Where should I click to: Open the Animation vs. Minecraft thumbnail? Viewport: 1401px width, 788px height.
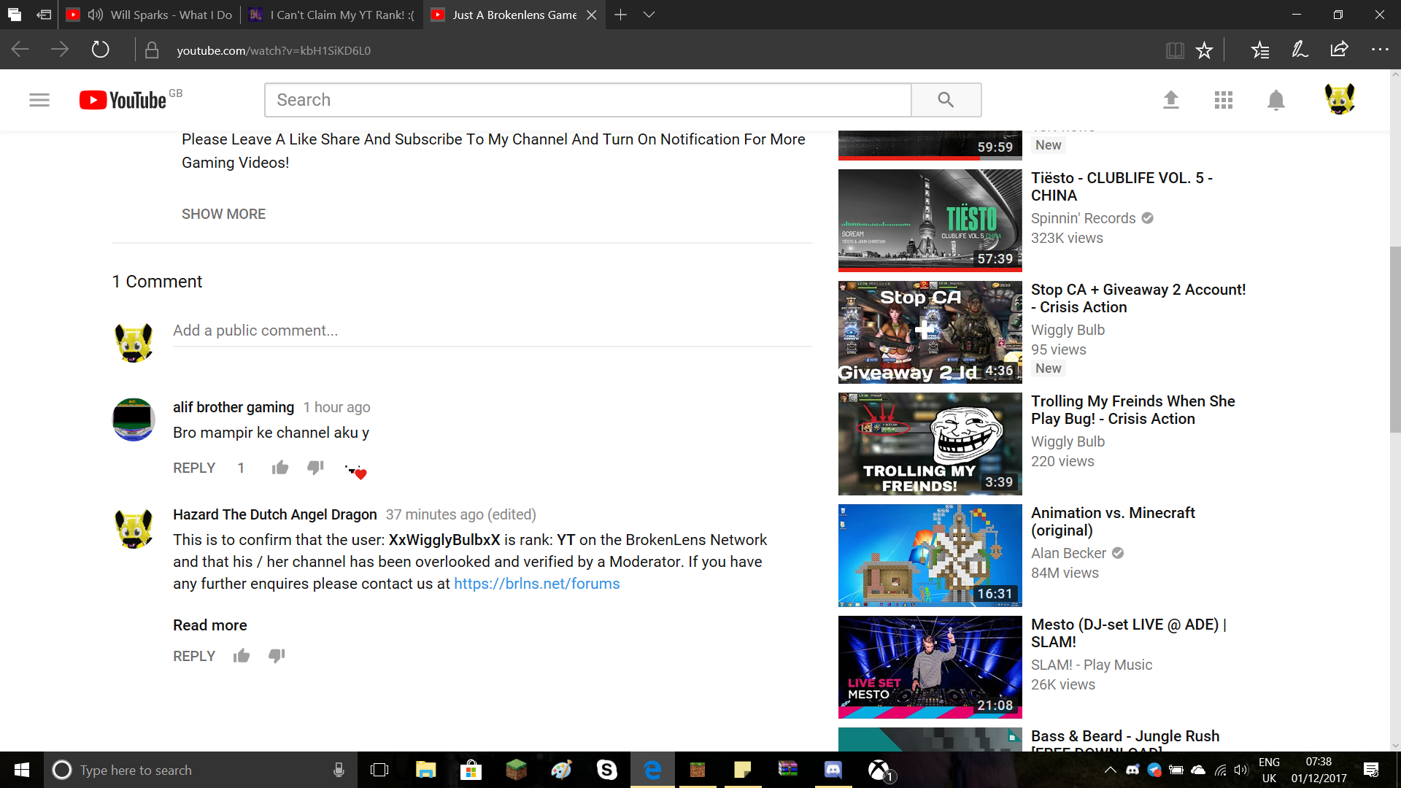pyautogui.click(x=930, y=555)
